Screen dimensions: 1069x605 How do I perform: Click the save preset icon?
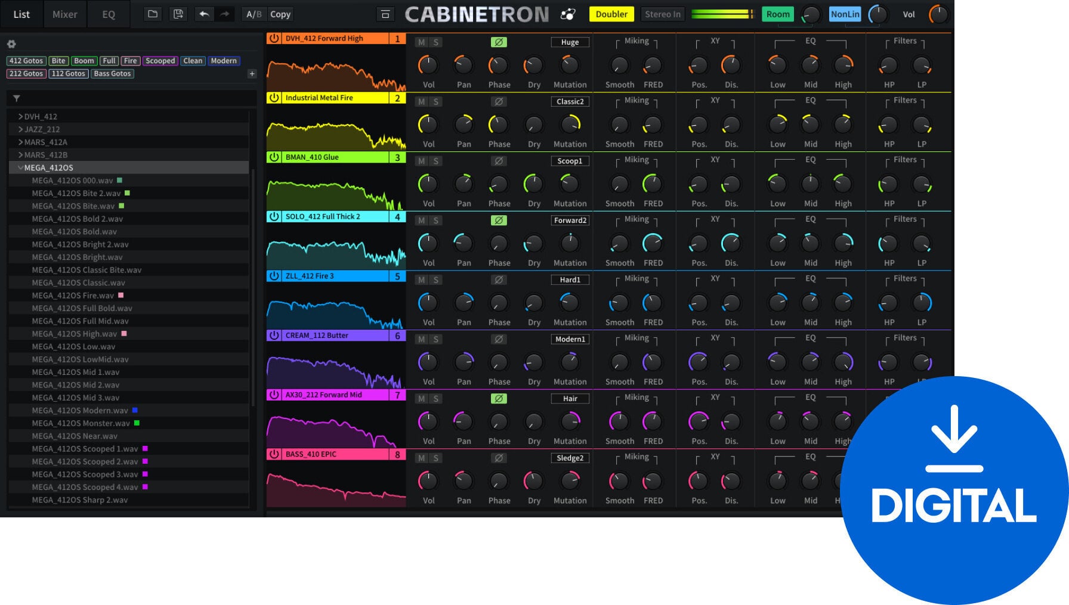point(177,14)
